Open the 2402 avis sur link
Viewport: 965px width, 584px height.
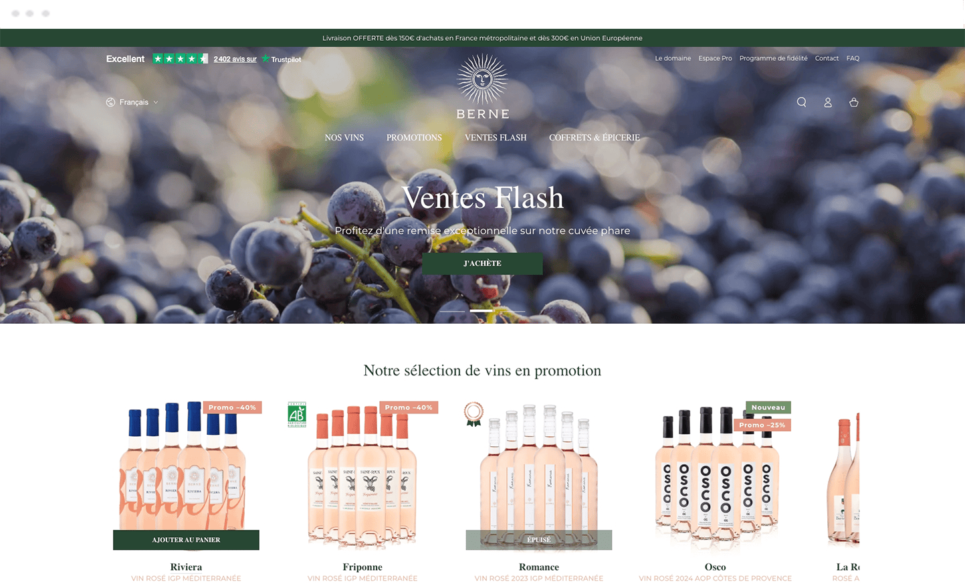235,59
